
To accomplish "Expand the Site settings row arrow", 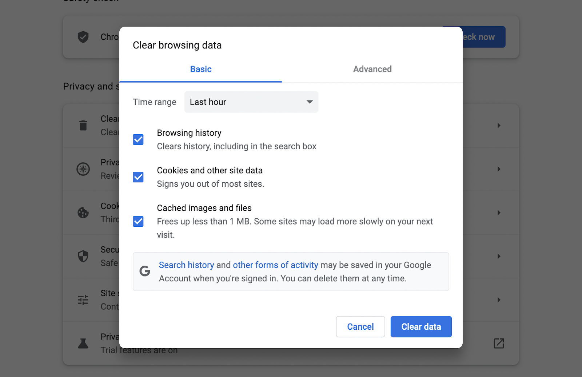I will [x=499, y=300].
